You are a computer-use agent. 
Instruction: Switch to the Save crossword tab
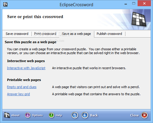click(x=17, y=34)
